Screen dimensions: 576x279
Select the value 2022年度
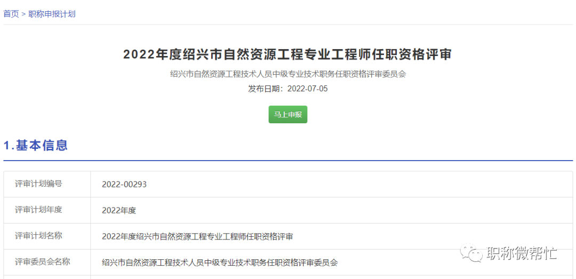point(119,211)
